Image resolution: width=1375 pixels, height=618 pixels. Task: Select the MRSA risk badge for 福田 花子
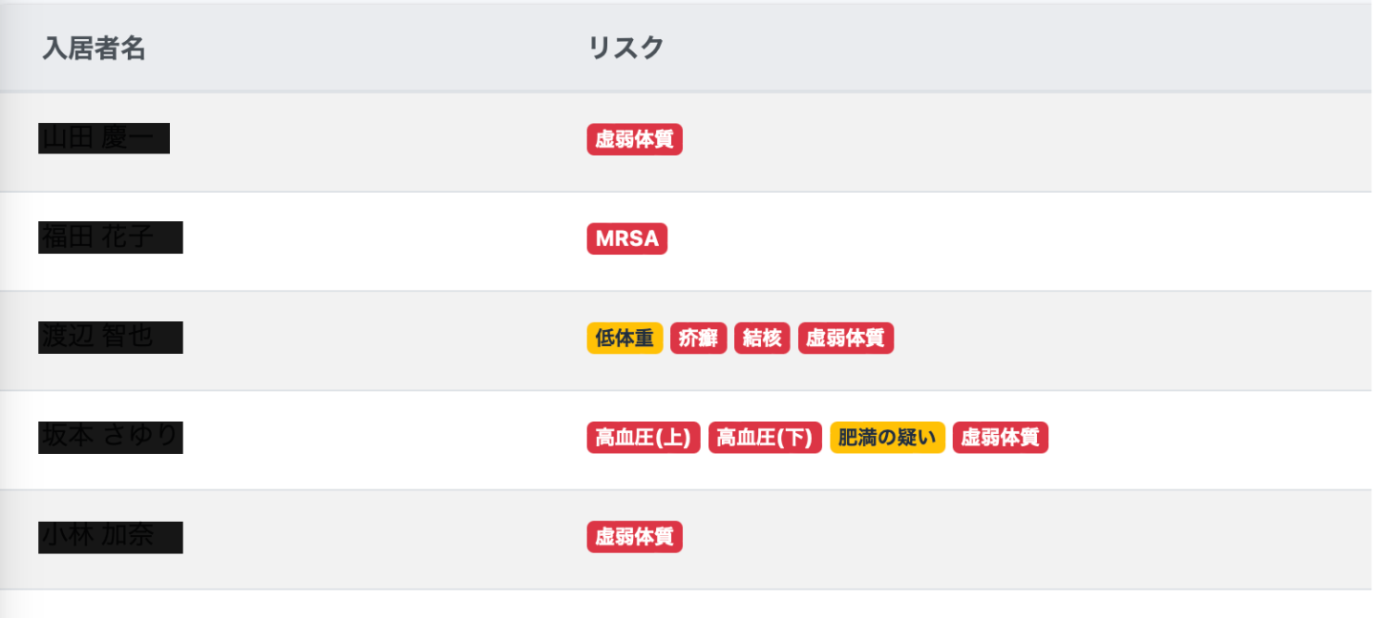tap(626, 238)
